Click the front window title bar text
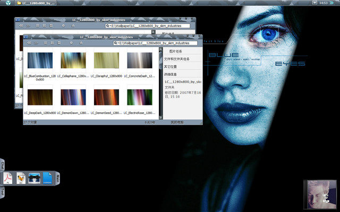 click(x=106, y=37)
